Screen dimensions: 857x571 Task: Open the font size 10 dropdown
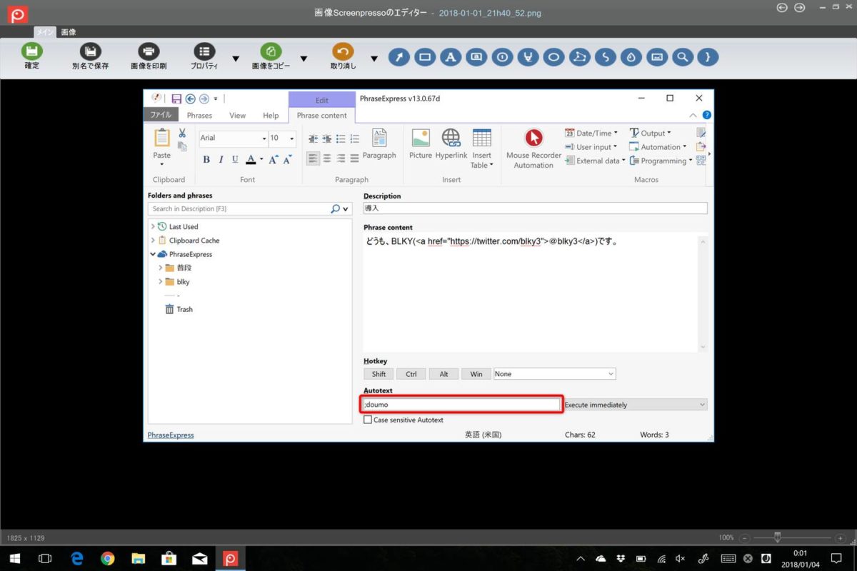click(291, 138)
